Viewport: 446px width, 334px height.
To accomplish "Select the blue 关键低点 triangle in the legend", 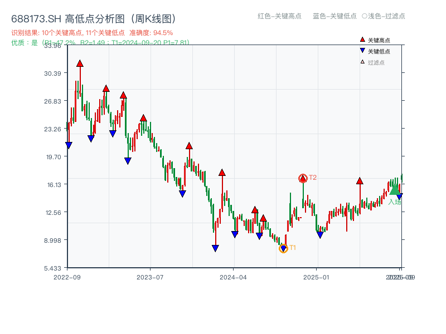I will pyautogui.click(x=361, y=49).
